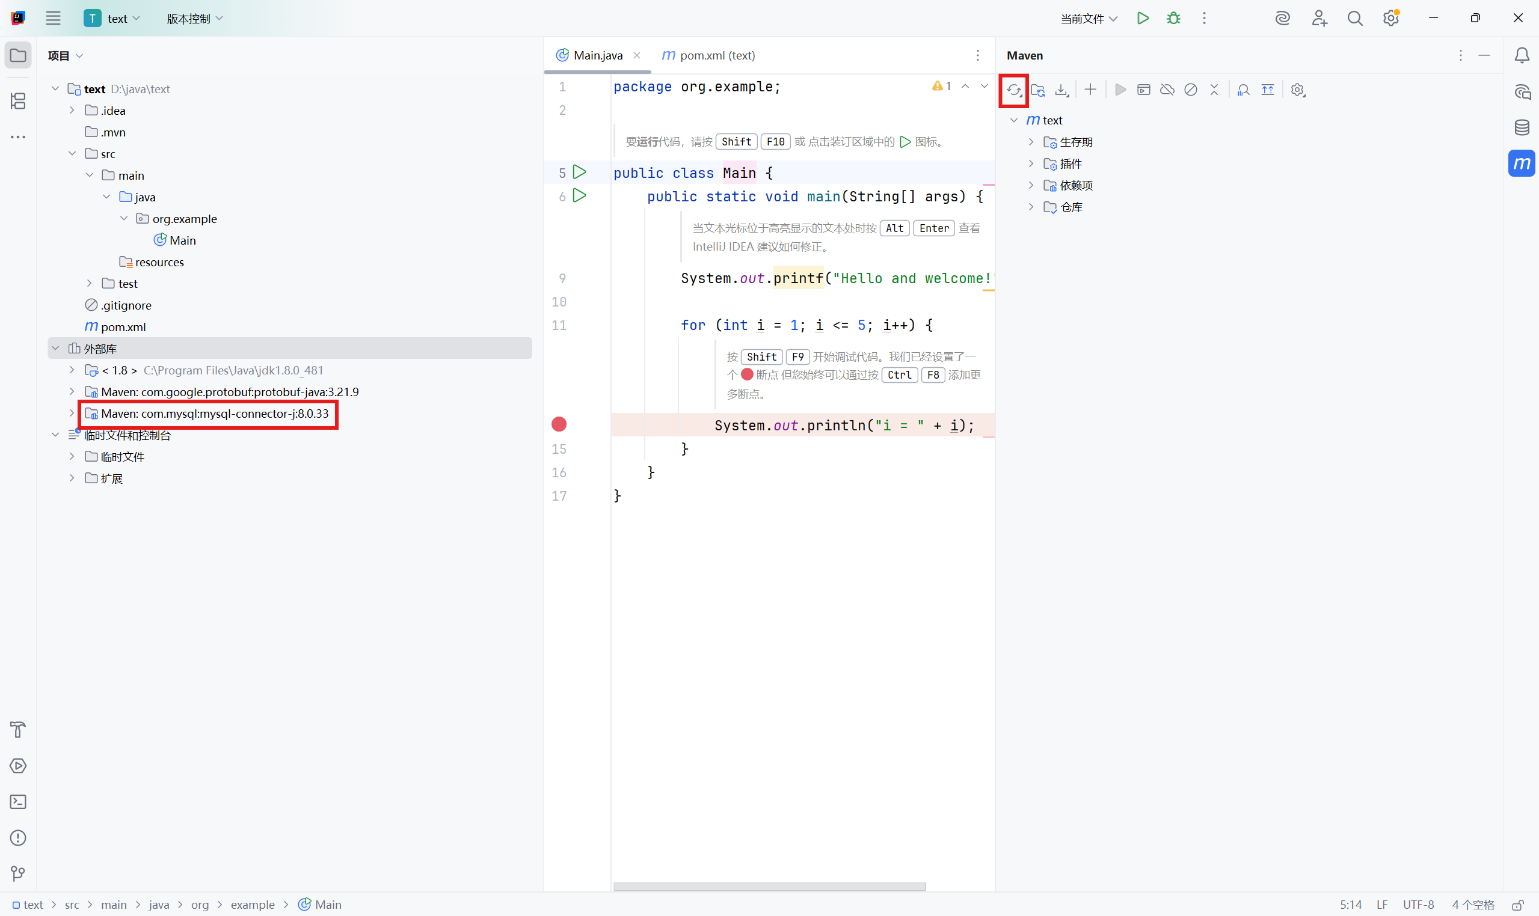Click Main in the breadcrumb bar

click(x=320, y=905)
